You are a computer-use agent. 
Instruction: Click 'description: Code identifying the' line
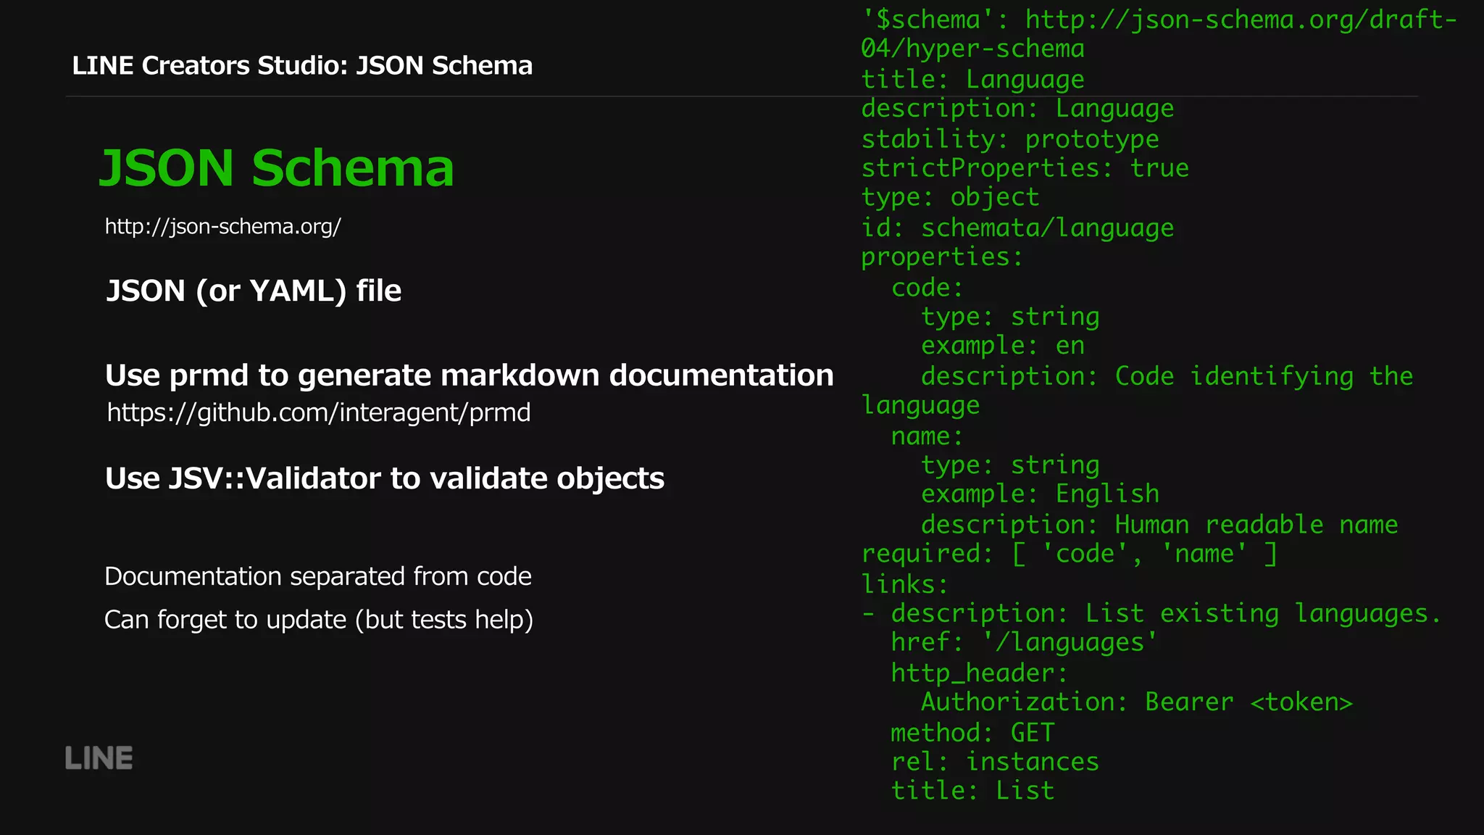coord(1167,376)
